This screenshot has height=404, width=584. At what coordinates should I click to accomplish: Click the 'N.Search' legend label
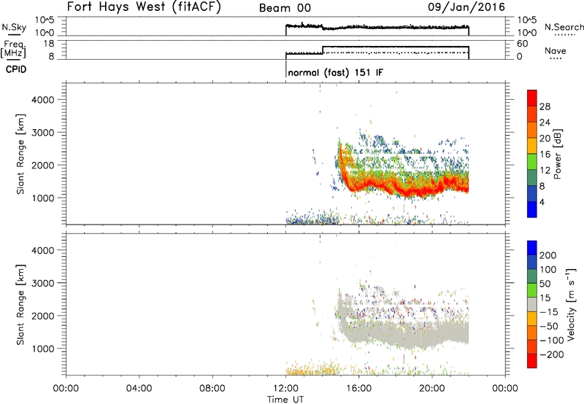tap(564, 27)
